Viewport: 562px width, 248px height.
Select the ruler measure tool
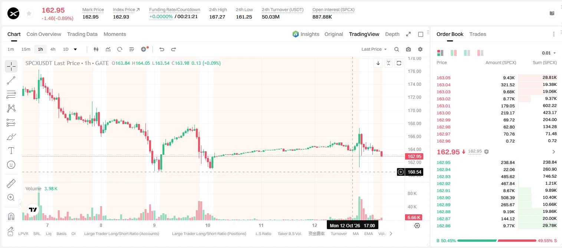coord(11,183)
